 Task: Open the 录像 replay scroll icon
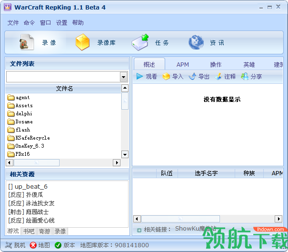pos(27,42)
